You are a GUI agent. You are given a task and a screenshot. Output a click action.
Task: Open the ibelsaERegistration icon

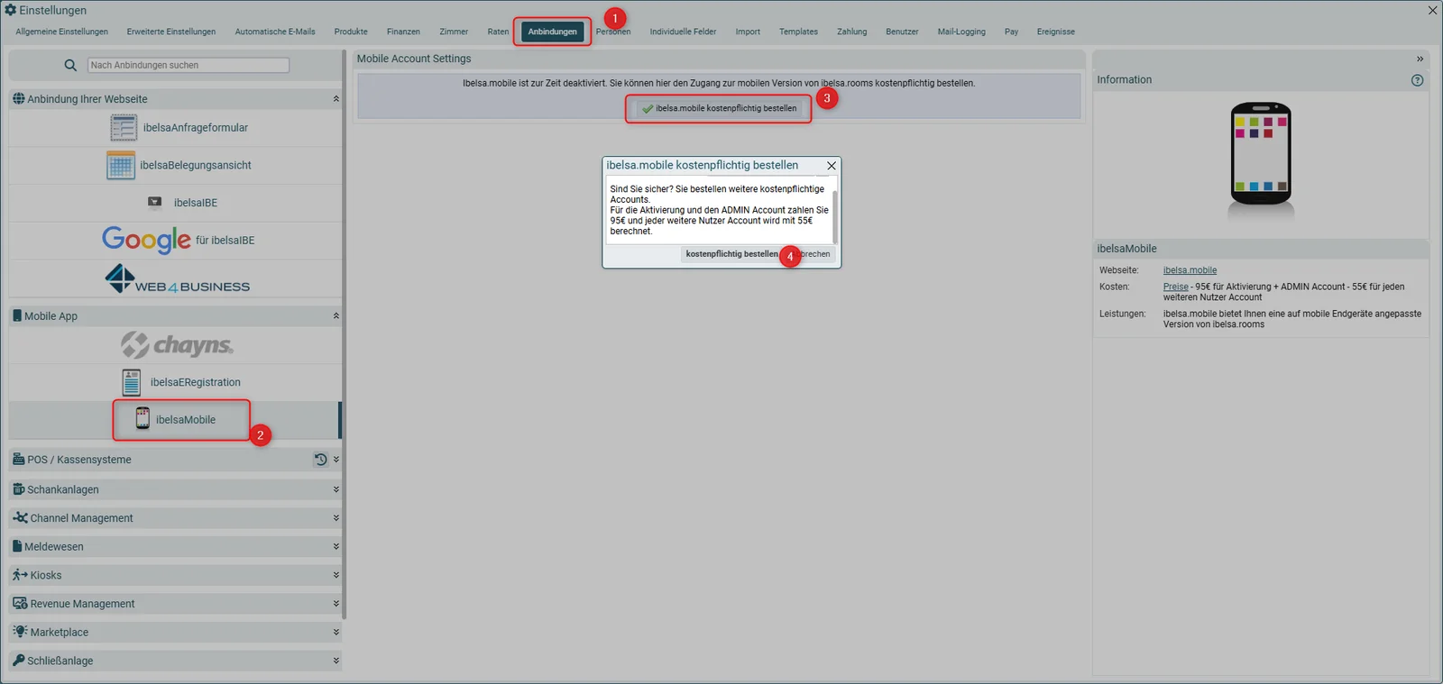132,382
